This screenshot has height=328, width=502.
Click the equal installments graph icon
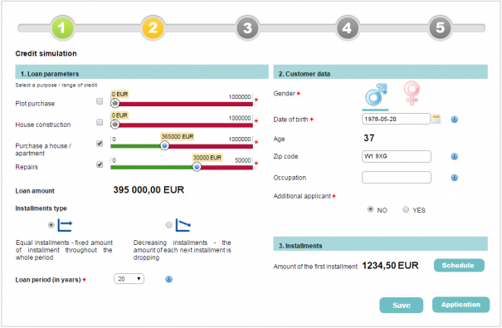[x=65, y=225]
